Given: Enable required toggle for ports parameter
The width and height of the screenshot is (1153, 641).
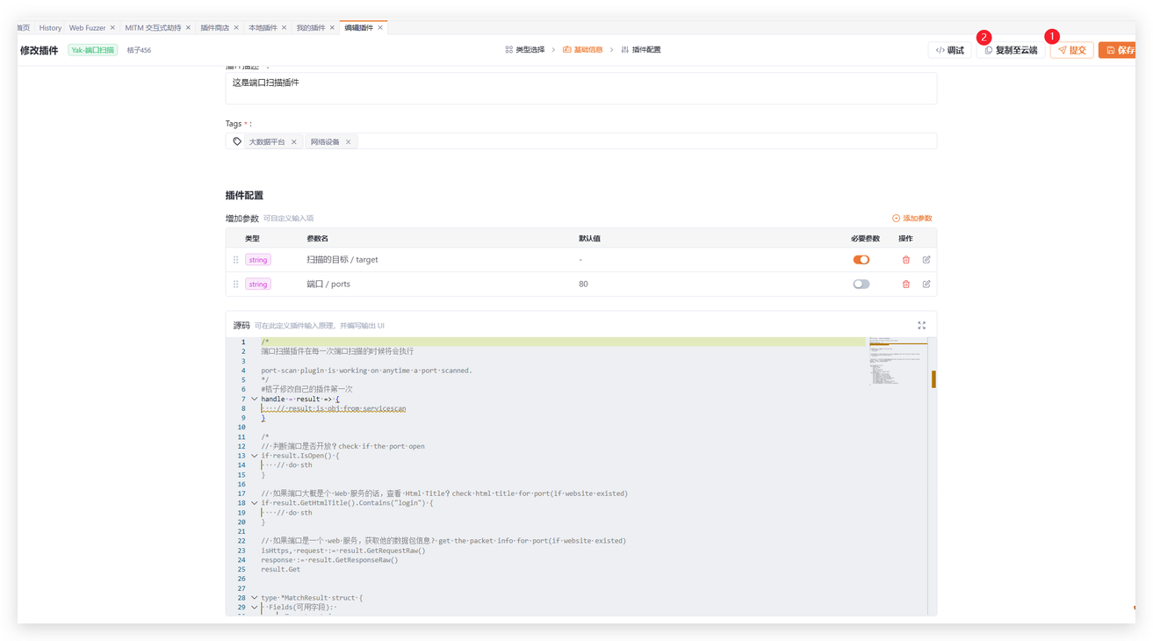Looking at the screenshot, I should [x=861, y=284].
